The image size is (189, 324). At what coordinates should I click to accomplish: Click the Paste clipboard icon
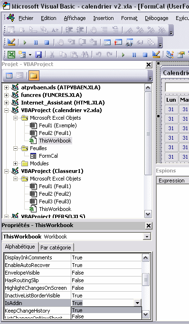click(x=74, y=55)
